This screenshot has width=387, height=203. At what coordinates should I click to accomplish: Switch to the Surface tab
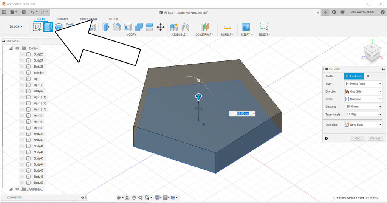tap(62, 19)
